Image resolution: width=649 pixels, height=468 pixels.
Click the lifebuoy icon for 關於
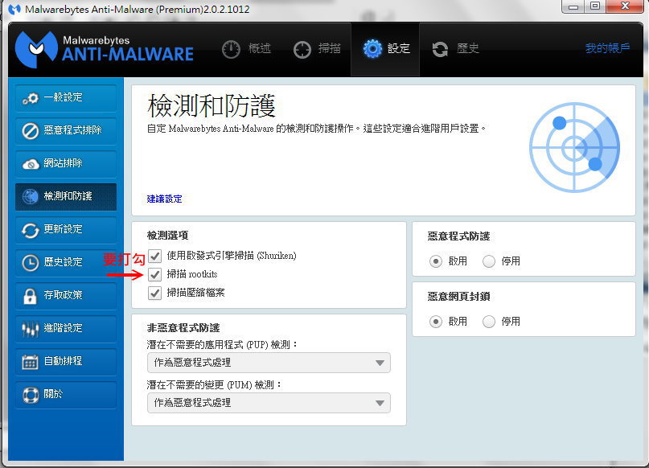(31, 394)
